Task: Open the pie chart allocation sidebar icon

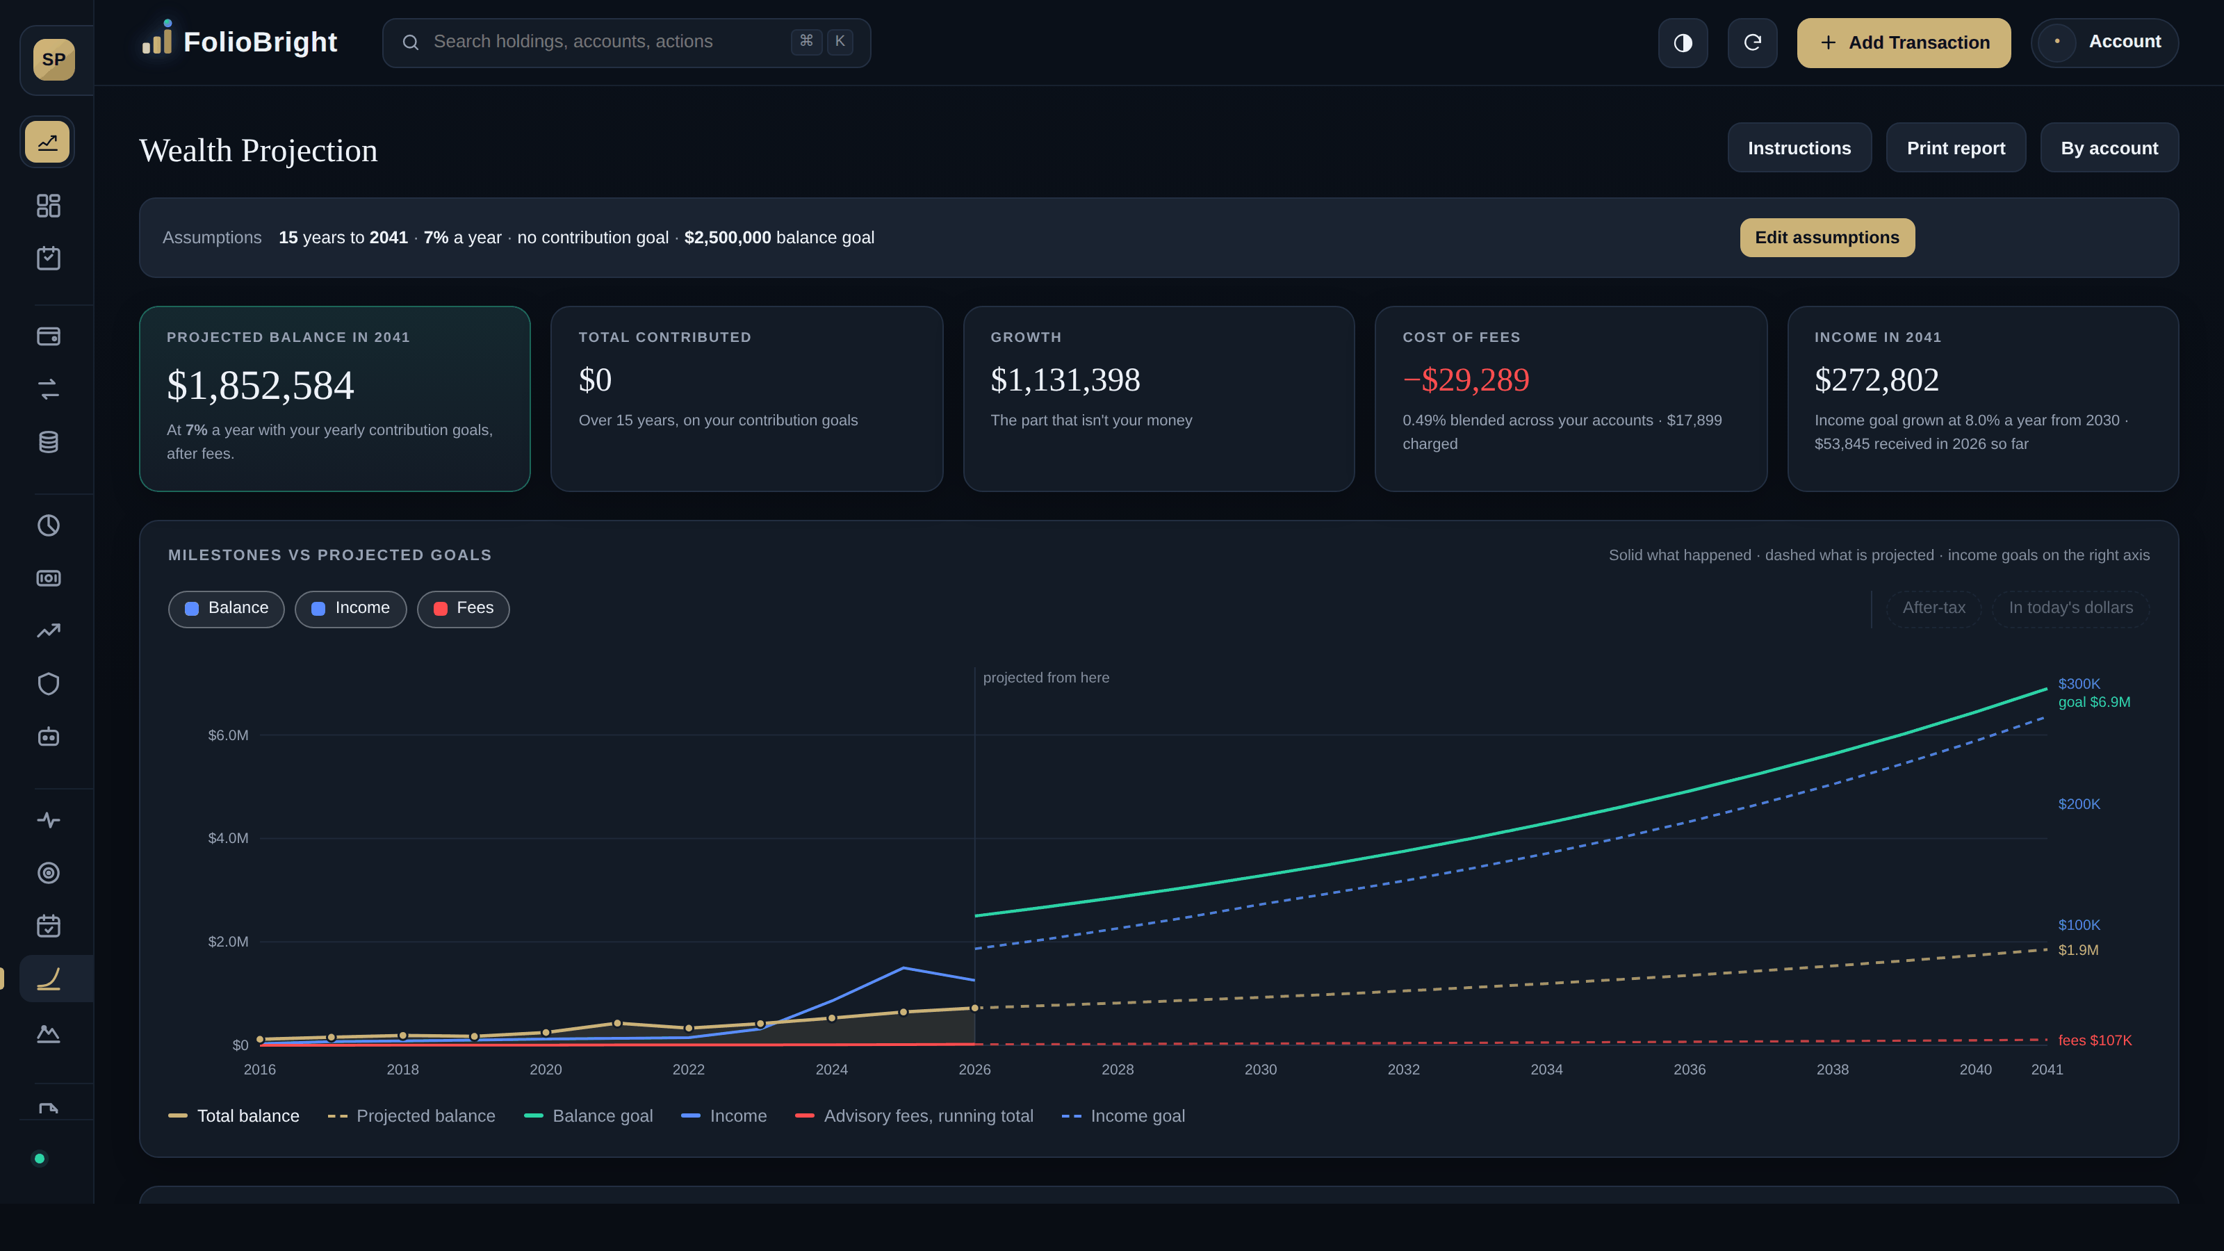Action: coord(49,525)
